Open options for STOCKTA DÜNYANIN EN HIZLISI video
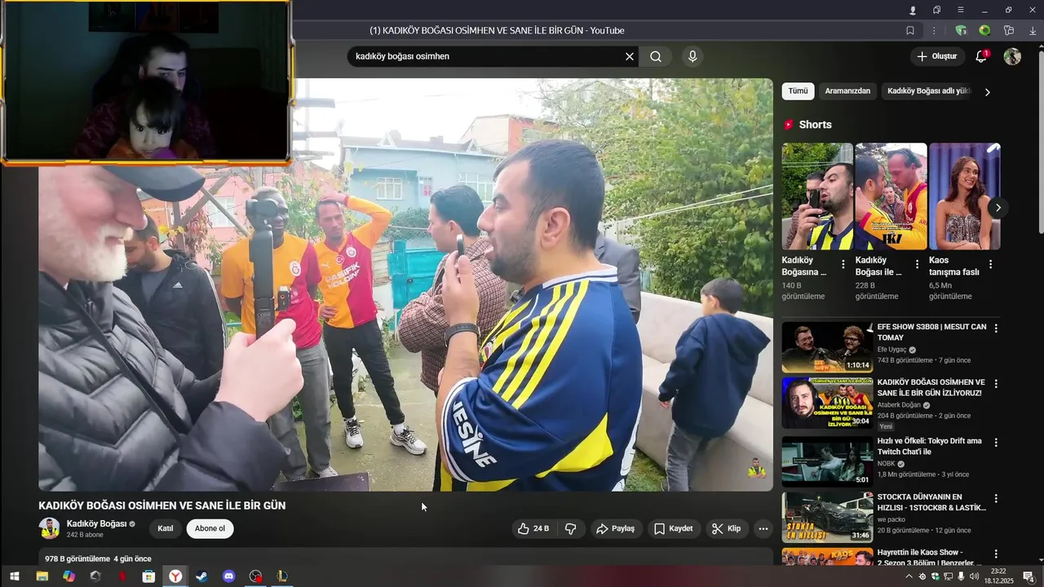This screenshot has width=1044, height=587. 995,498
